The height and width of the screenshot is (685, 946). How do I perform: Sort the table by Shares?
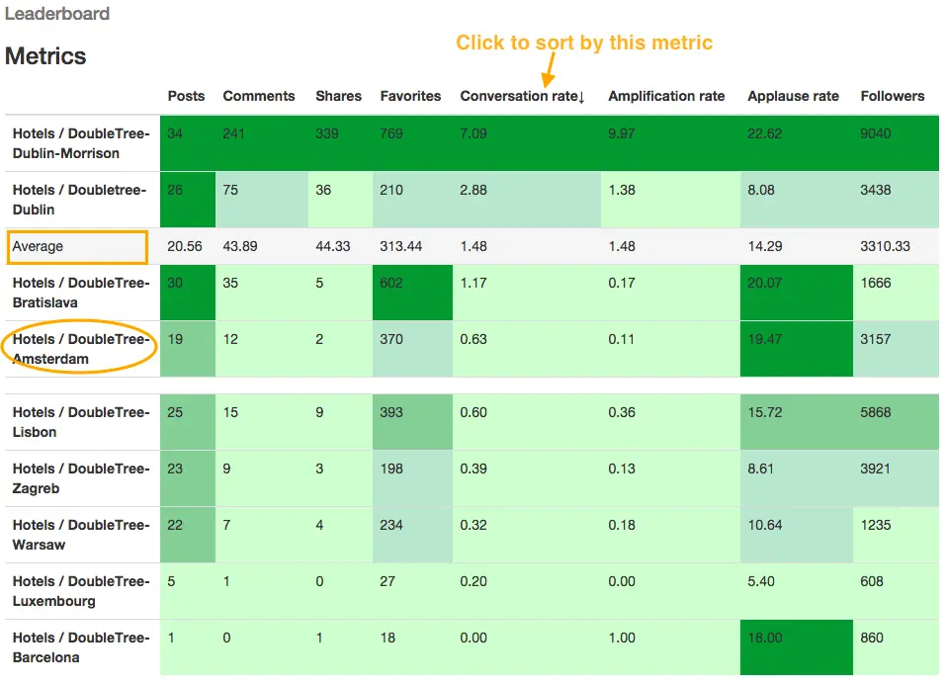point(338,96)
